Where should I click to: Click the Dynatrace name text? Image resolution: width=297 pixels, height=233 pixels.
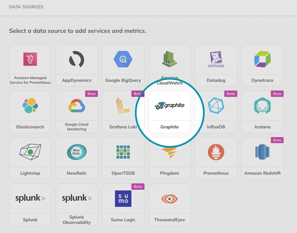pos(262,80)
